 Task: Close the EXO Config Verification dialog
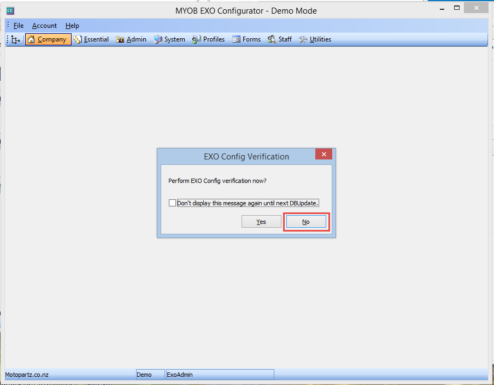[324, 154]
